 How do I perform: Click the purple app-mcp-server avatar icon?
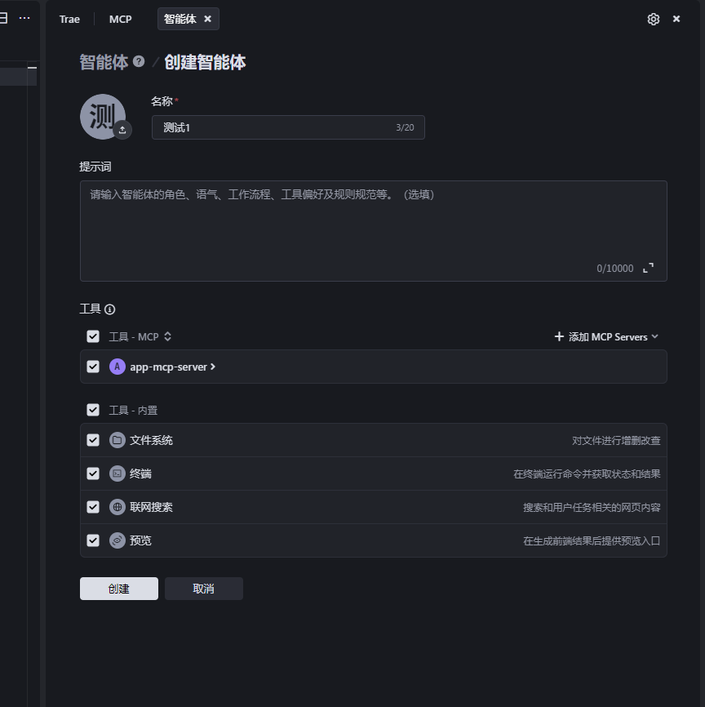[115, 367]
